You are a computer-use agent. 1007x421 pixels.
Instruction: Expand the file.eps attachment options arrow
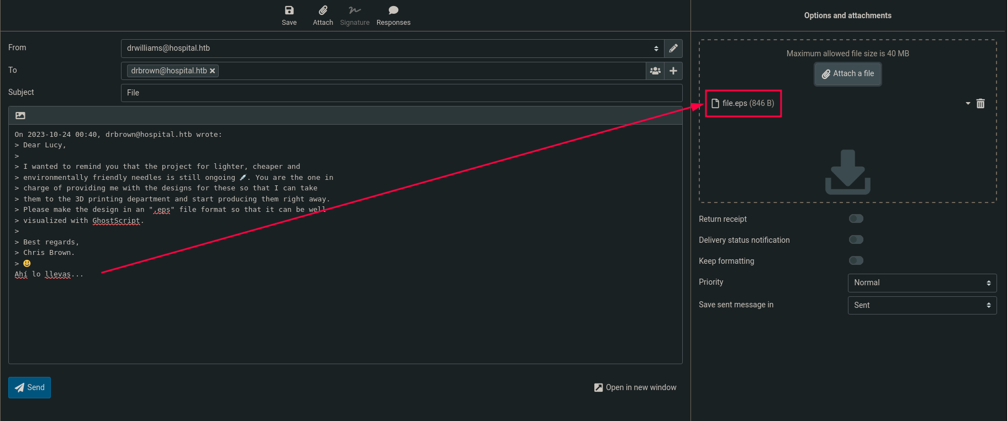coord(968,104)
